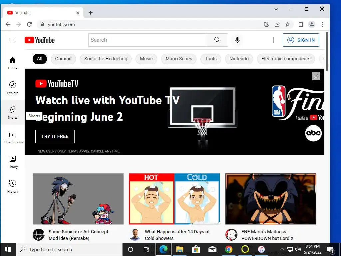
Task: Open History in sidebar
Action: tap(13, 186)
